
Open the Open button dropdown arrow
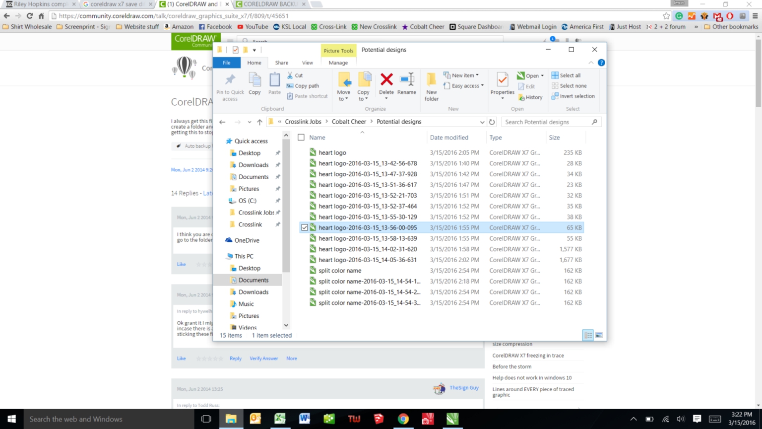coord(541,75)
